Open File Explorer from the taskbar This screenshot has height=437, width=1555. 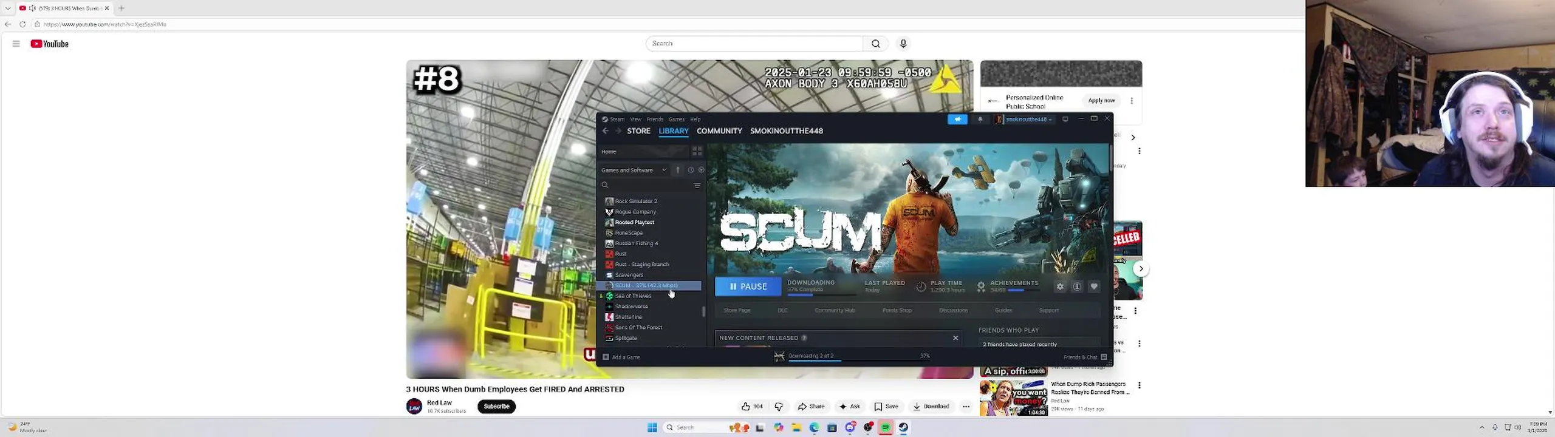tap(796, 428)
